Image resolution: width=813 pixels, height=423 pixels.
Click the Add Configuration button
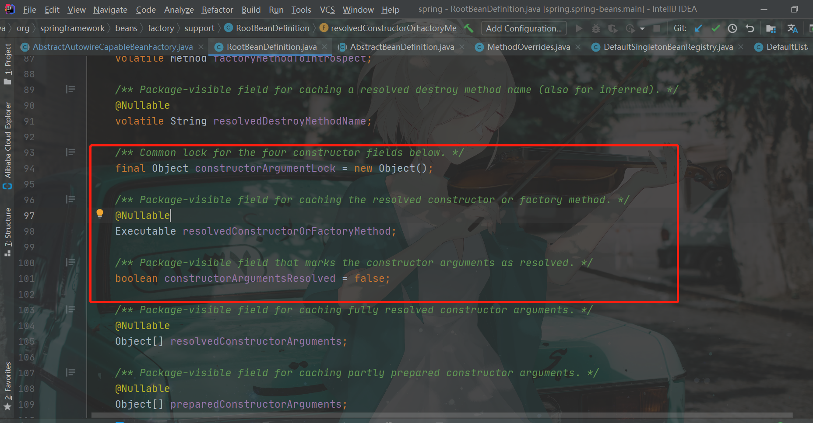click(x=524, y=28)
